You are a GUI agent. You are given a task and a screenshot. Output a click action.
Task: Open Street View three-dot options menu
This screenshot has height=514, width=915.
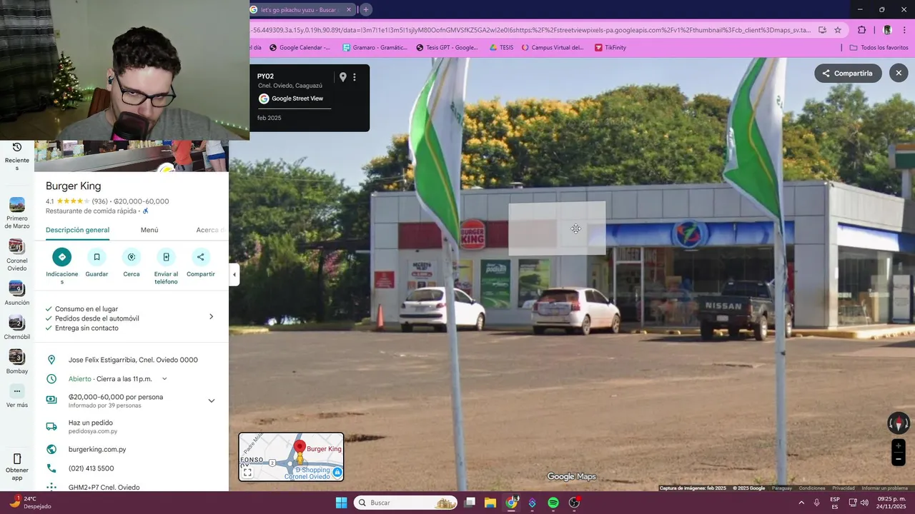tap(354, 77)
